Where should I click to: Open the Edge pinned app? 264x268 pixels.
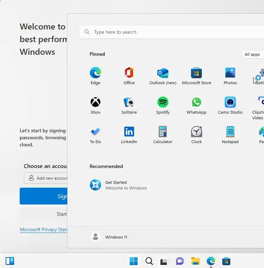point(95,76)
